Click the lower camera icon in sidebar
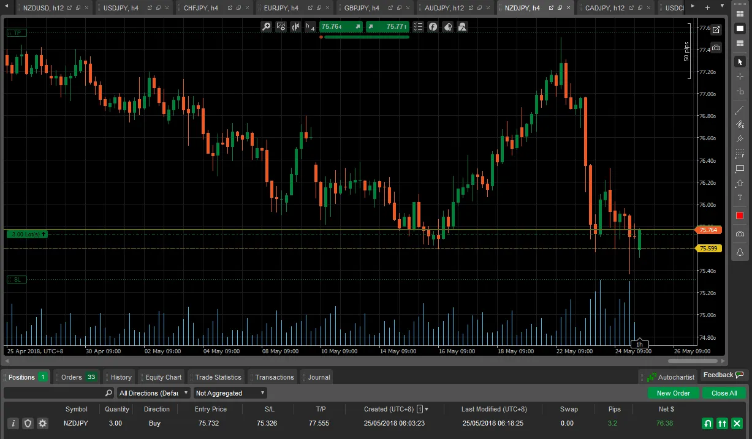Screen dimensions: 752x439 740,234
